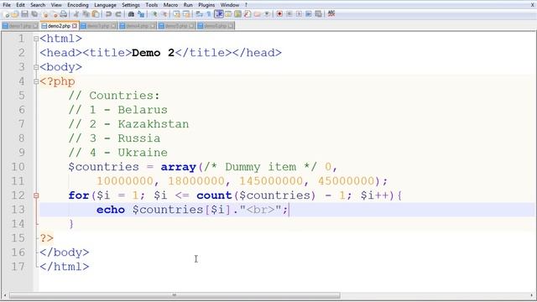Open the Run menu
The width and height of the screenshot is (537, 302).
(188, 5)
